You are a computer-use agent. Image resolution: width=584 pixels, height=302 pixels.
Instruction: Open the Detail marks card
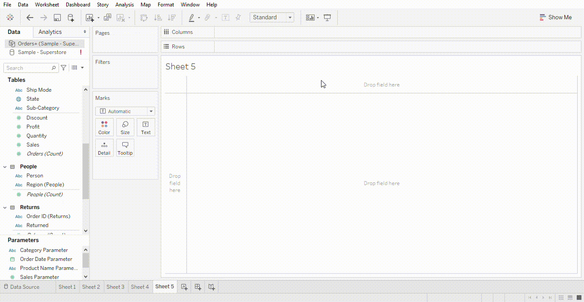(x=104, y=148)
